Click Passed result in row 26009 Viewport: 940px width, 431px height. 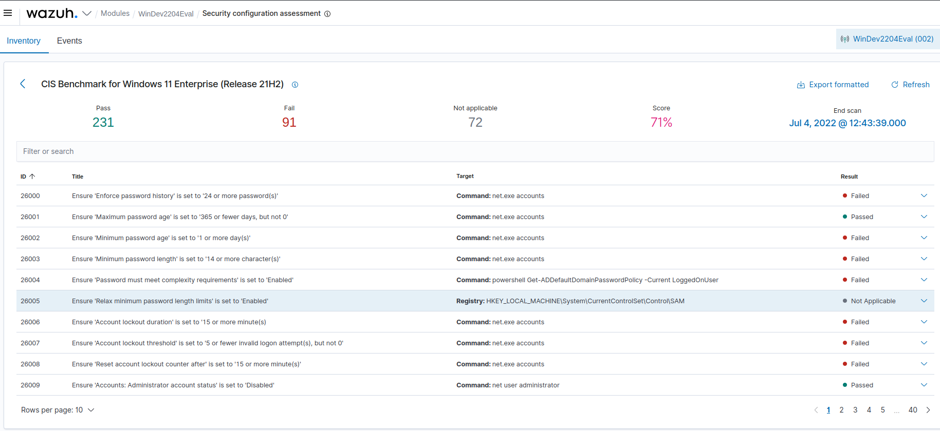tap(858, 385)
